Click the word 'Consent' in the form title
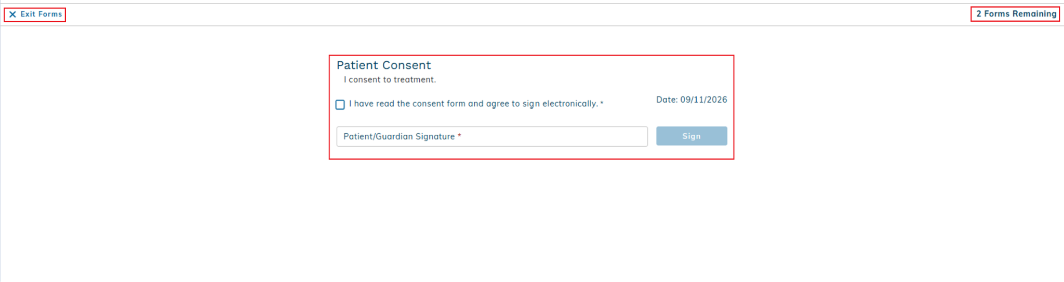 coord(406,65)
